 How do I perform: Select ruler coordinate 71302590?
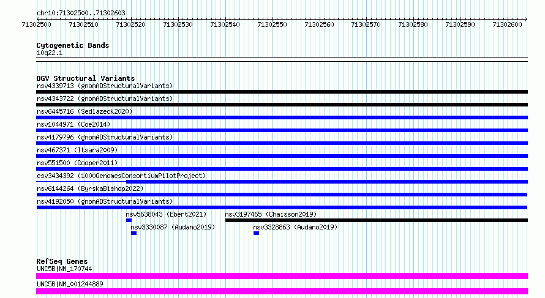460,24
